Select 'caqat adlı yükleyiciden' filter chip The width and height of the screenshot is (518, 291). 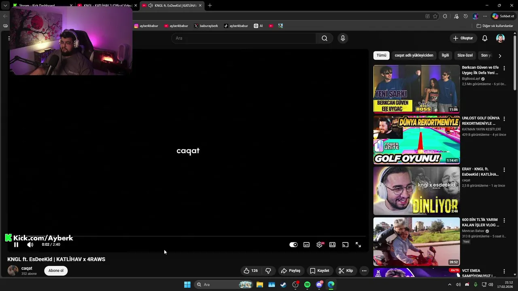[414, 55]
